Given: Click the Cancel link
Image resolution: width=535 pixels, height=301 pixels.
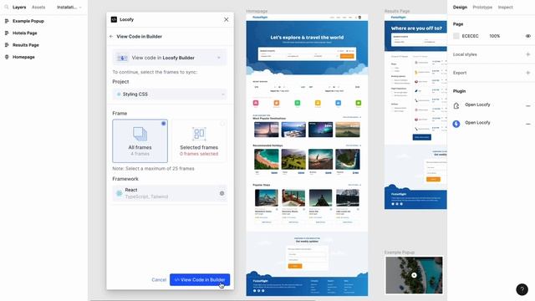Looking at the screenshot, I should (159, 279).
